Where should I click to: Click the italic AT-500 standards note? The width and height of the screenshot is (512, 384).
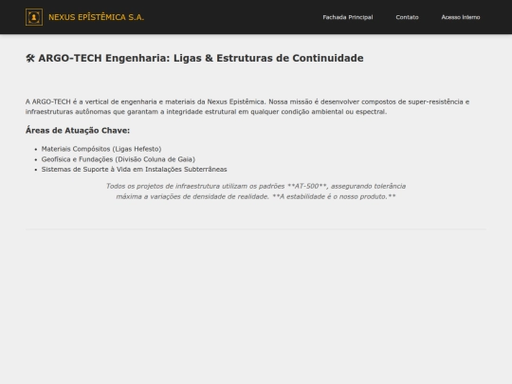(256, 192)
